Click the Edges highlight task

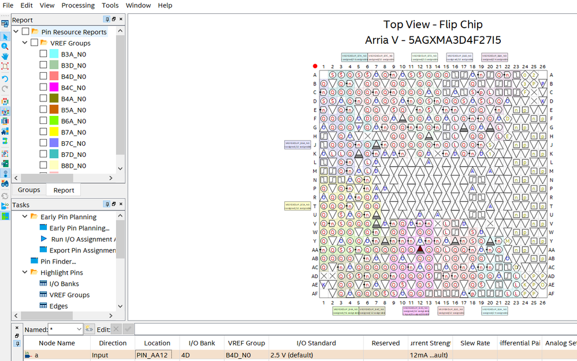click(x=58, y=306)
